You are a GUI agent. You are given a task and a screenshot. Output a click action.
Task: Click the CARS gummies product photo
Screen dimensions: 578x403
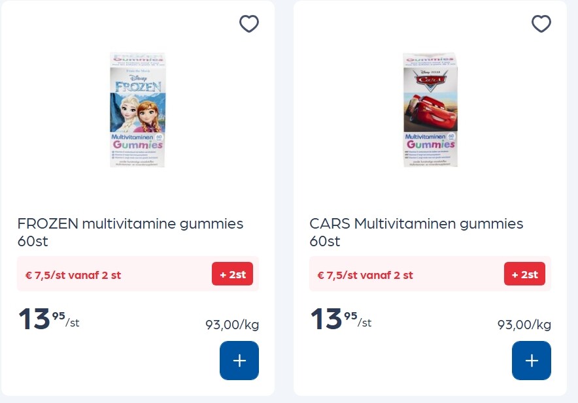(x=430, y=109)
